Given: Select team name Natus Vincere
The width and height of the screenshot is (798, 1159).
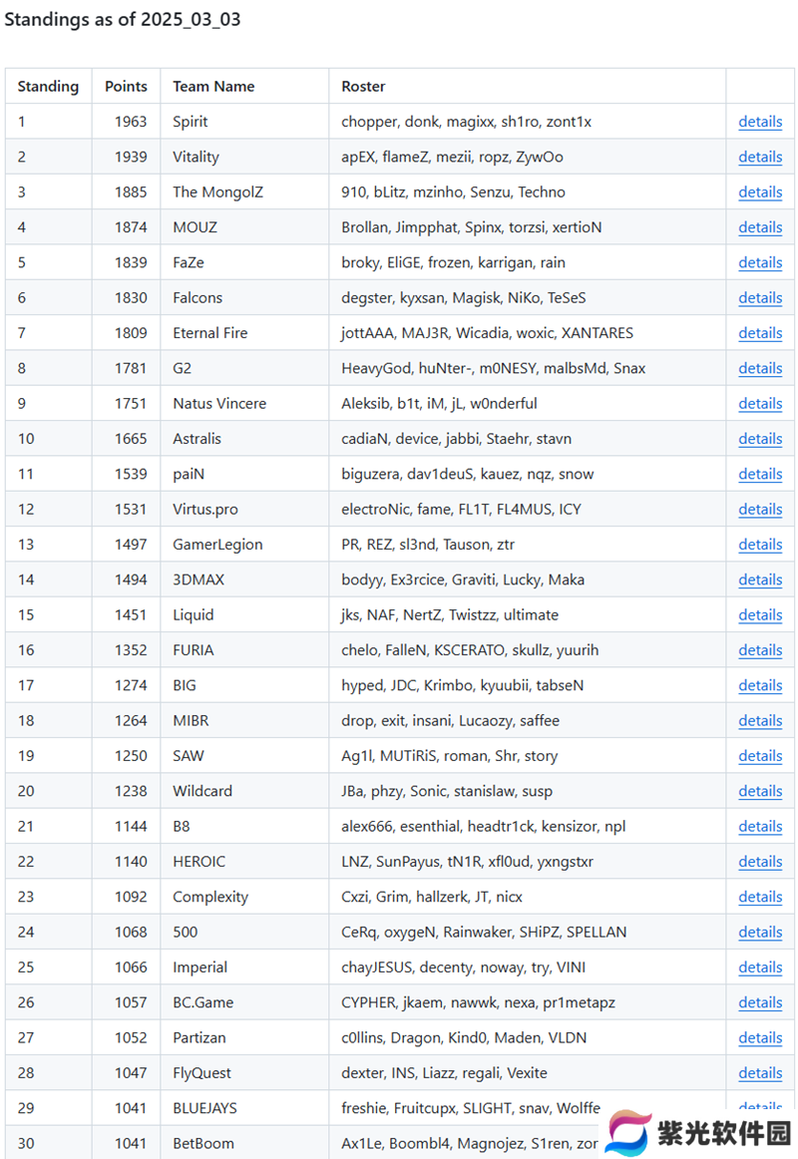Looking at the screenshot, I should click(219, 404).
